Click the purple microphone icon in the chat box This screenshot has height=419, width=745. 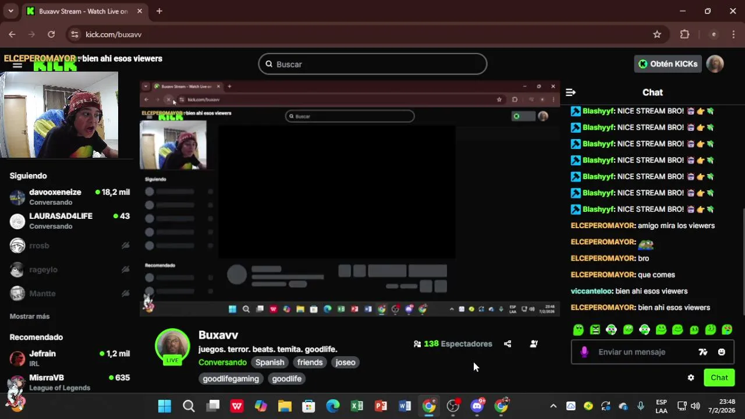(584, 352)
